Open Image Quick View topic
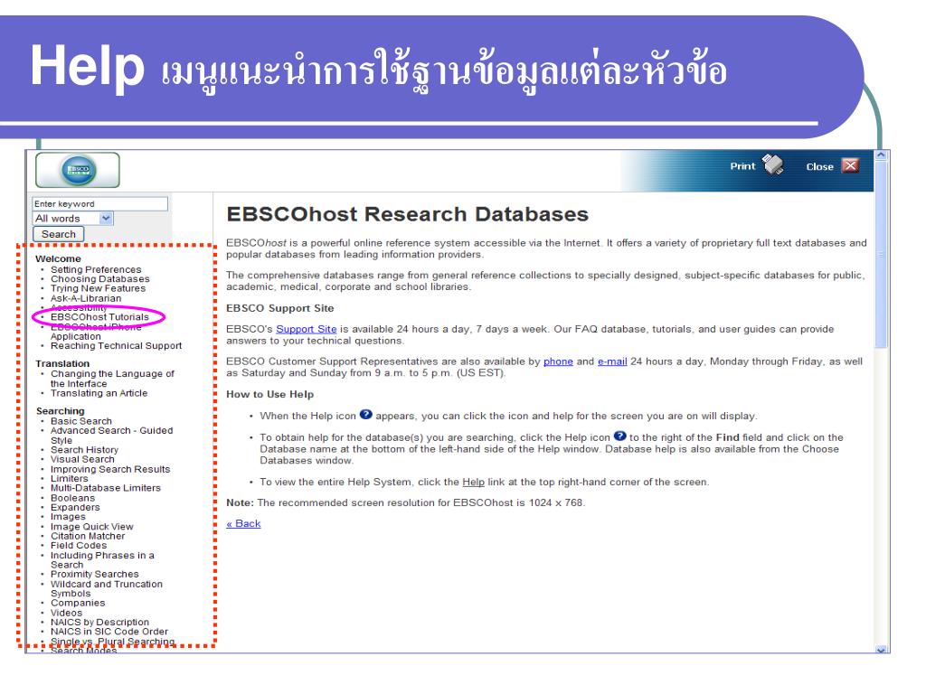This screenshot has height=694, width=926. click(92, 527)
